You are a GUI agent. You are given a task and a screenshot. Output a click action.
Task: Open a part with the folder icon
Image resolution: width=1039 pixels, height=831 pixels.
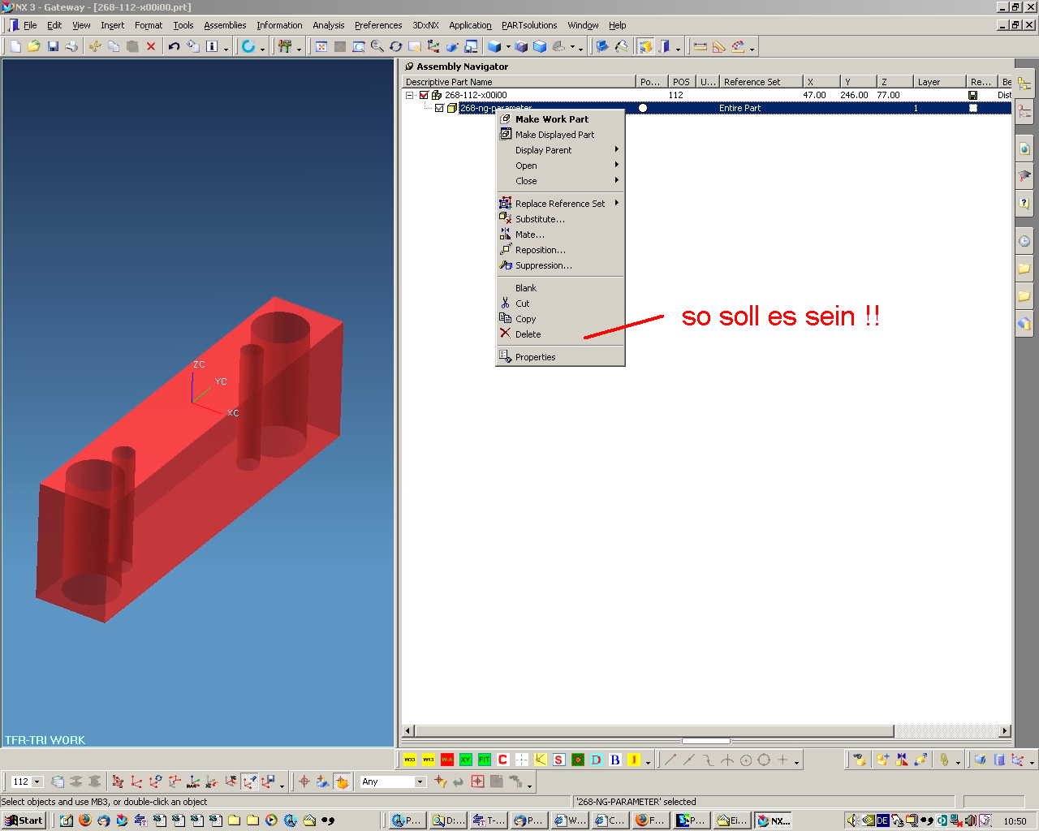(34, 46)
